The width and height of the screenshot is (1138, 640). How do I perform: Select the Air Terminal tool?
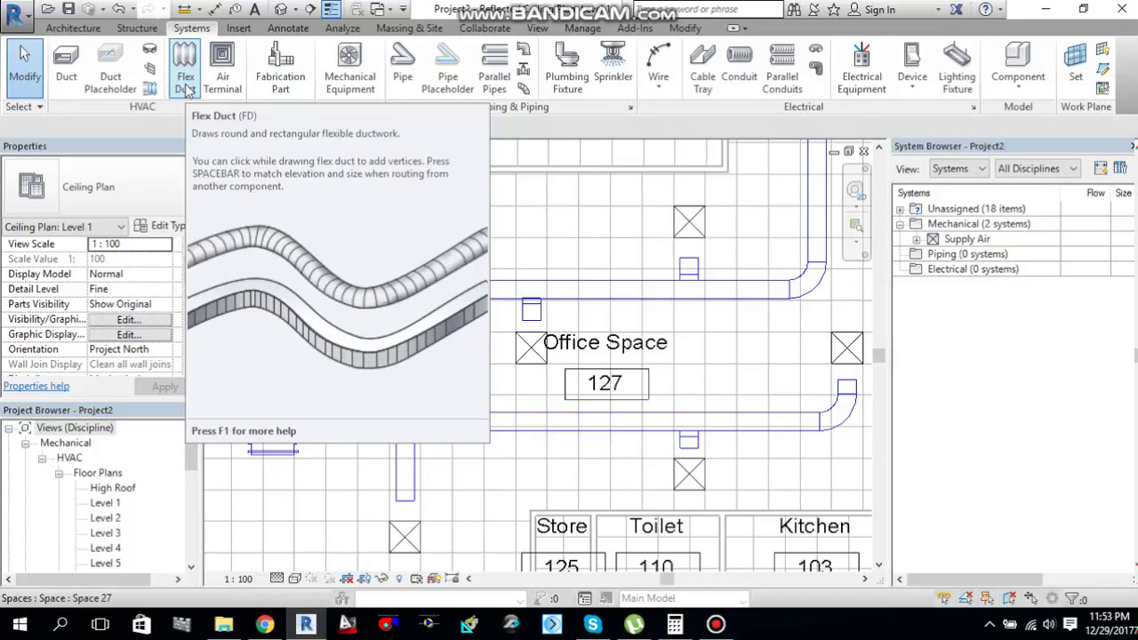point(222,69)
